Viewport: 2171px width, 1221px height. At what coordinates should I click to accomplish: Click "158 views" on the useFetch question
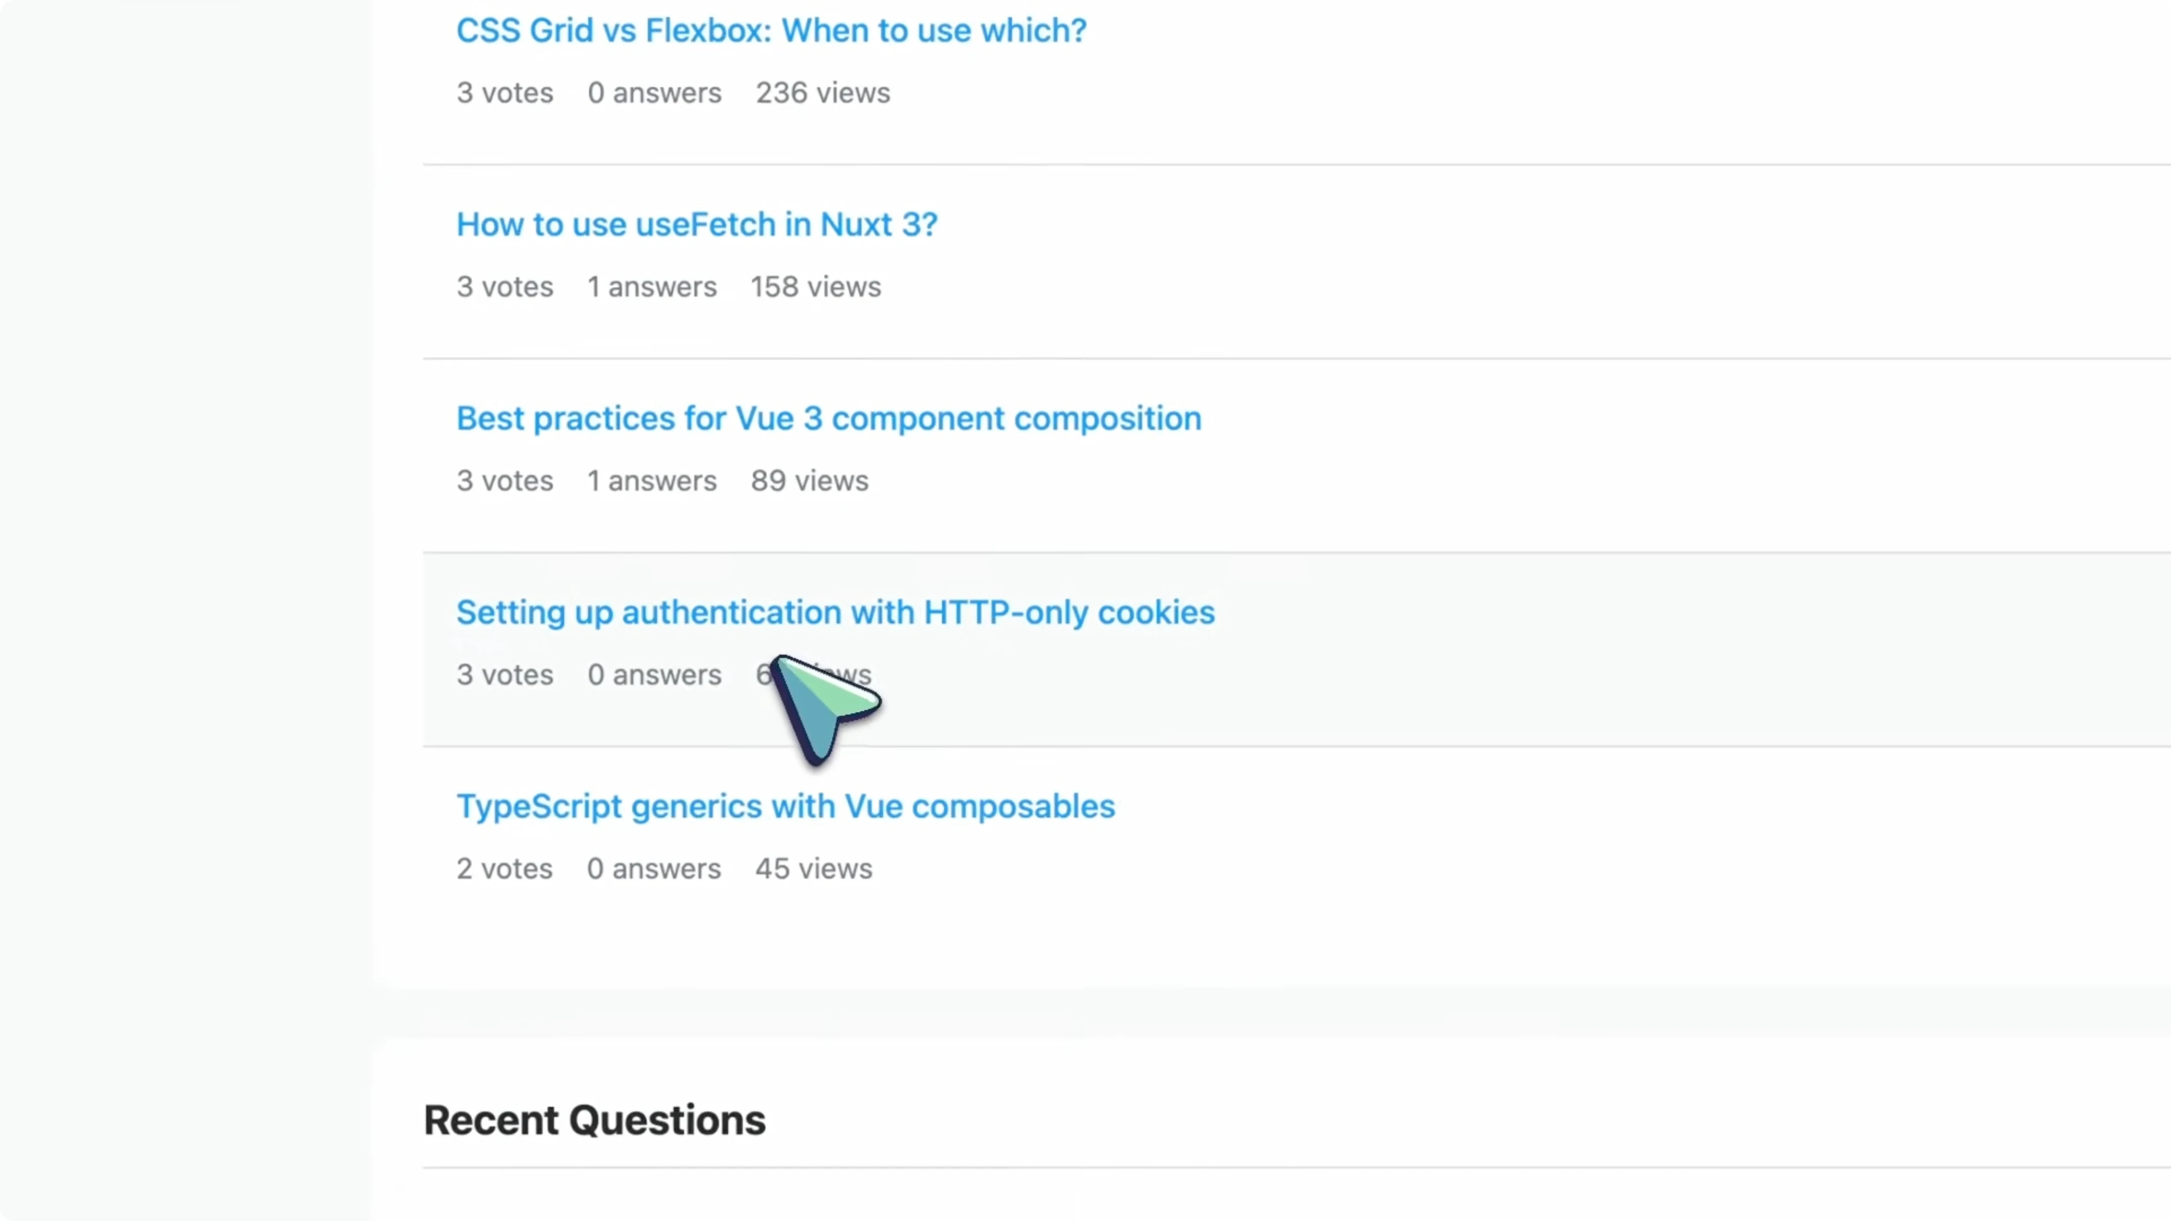click(x=815, y=287)
